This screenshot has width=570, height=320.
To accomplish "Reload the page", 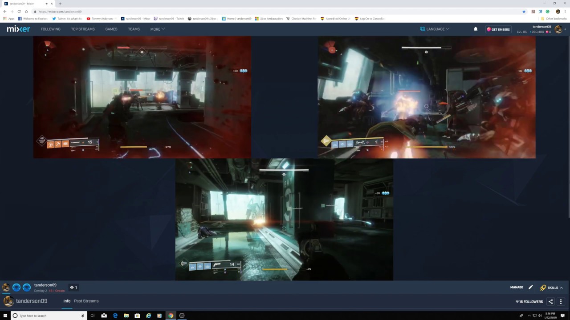I will [19, 12].
